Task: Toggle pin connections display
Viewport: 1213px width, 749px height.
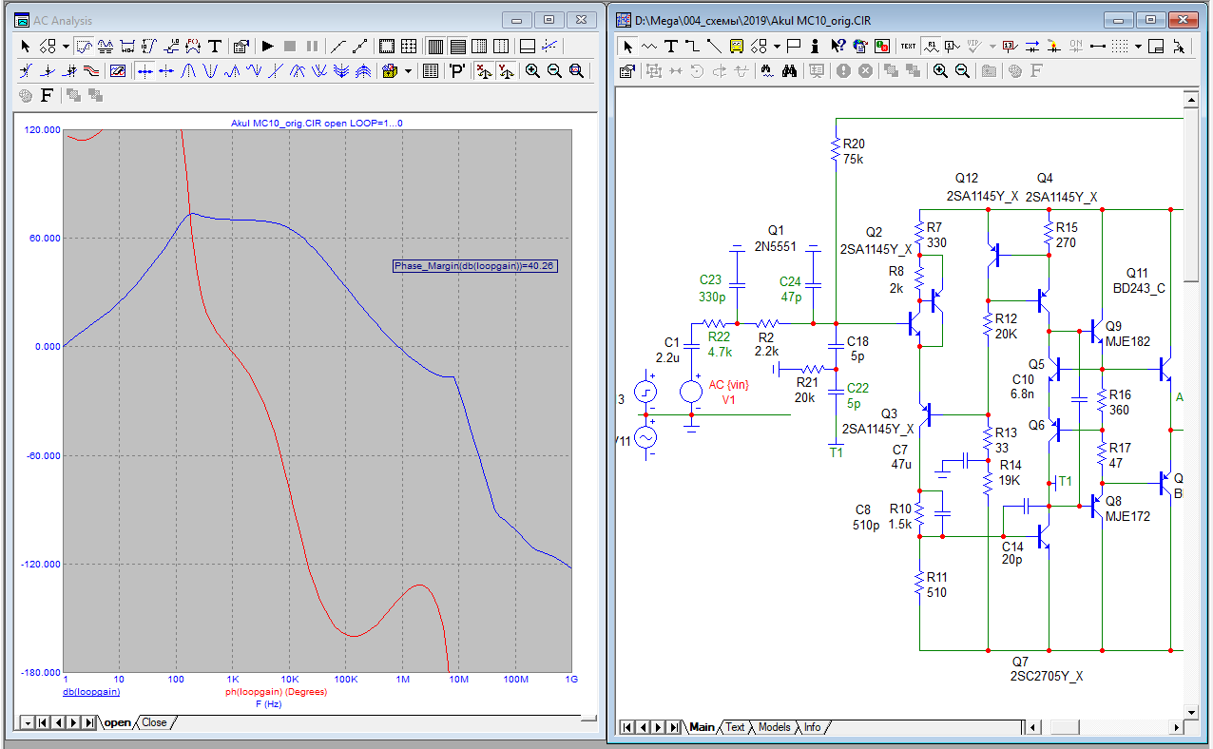Action: [x=1097, y=46]
